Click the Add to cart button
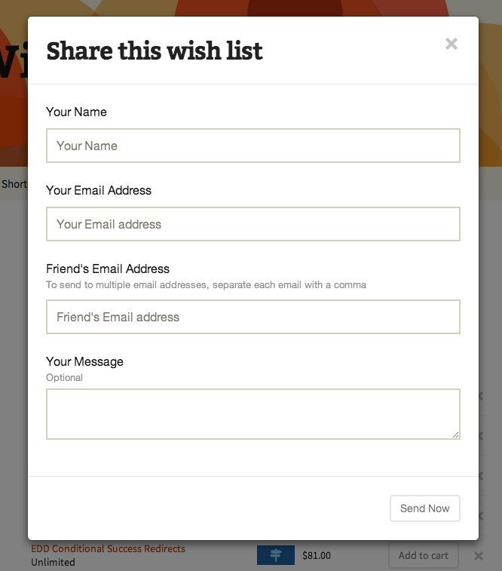The image size is (502, 571). point(423,555)
